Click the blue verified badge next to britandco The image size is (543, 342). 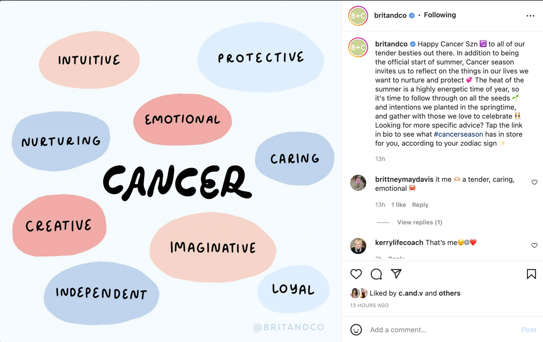[411, 15]
